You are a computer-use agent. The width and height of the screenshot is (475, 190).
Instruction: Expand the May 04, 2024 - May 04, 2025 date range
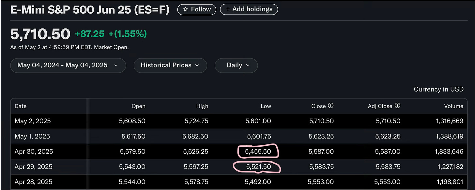click(68, 65)
